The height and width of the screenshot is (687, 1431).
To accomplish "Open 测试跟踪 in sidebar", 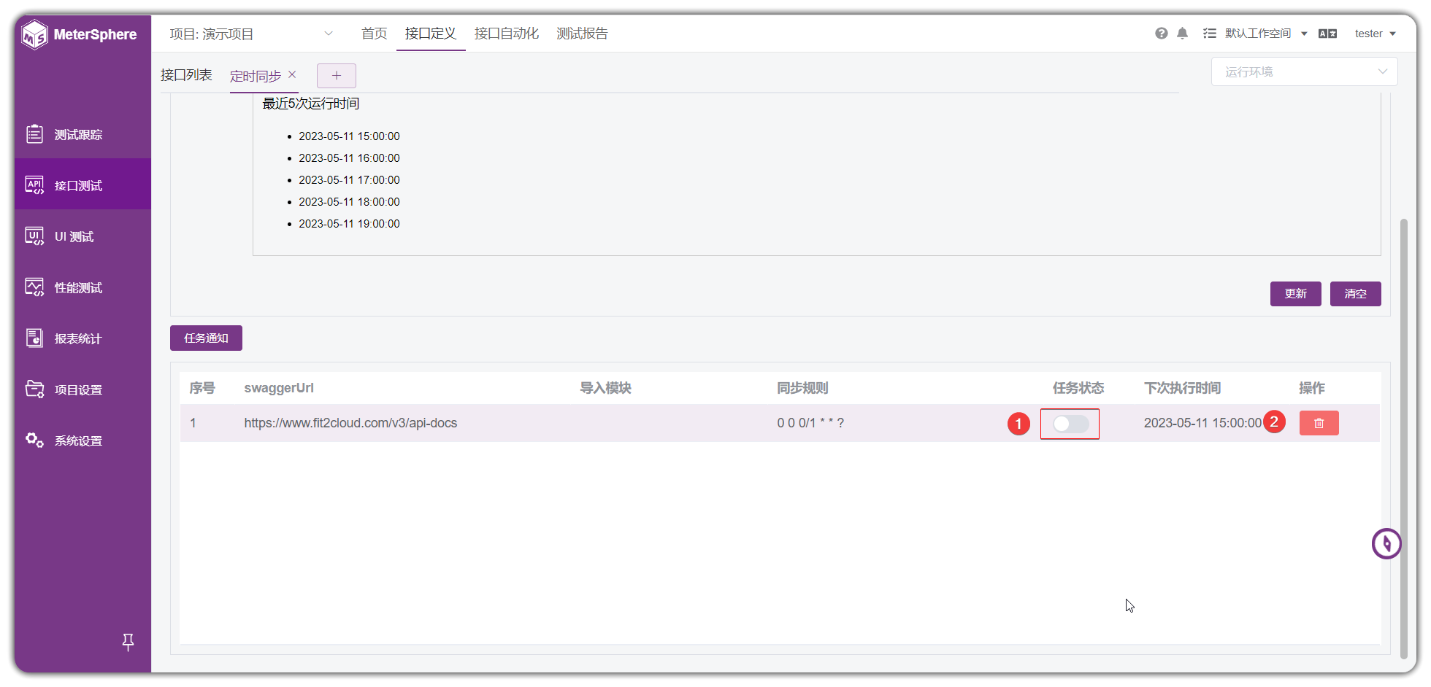I will tap(83, 134).
